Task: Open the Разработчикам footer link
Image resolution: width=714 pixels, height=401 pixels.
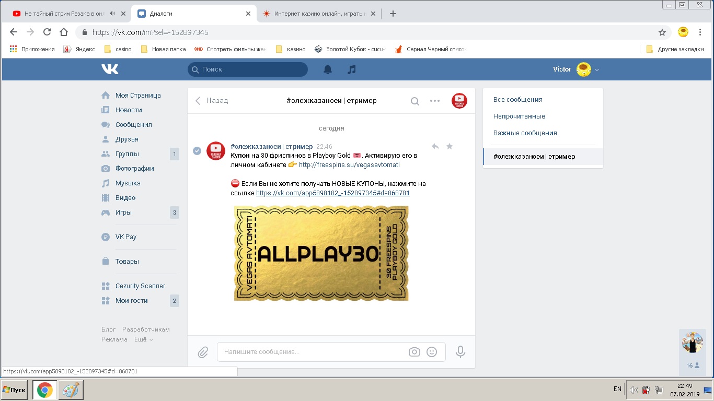Action: coord(146,329)
